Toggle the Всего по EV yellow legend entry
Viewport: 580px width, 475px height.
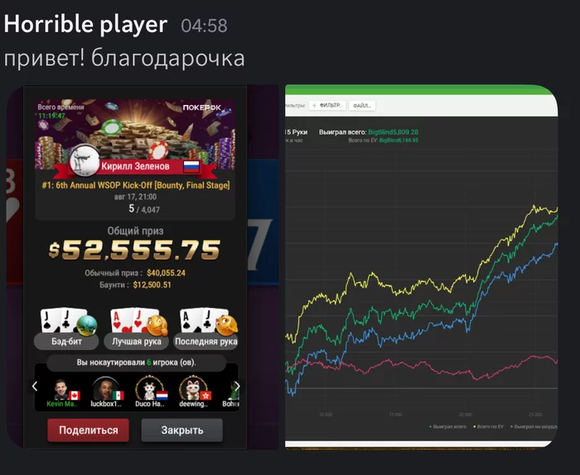click(488, 427)
